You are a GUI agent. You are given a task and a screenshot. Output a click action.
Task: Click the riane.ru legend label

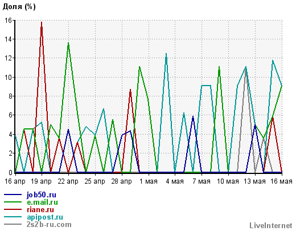(40, 209)
